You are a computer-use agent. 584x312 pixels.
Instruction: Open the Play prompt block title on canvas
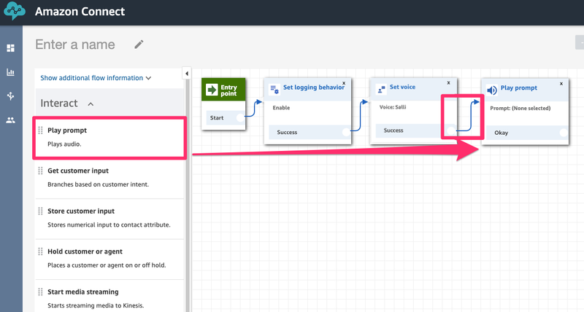[x=519, y=87]
